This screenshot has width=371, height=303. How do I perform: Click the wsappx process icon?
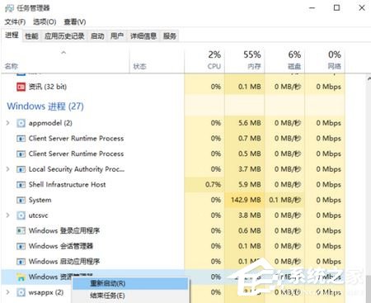point(21,292)
